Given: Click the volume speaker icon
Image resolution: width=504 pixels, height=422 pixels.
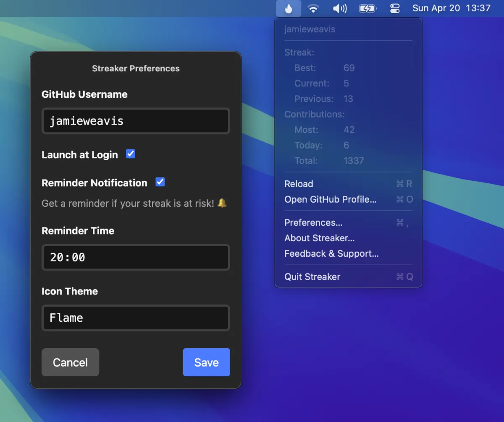Looking at the screenshot, I should (340, 8).
